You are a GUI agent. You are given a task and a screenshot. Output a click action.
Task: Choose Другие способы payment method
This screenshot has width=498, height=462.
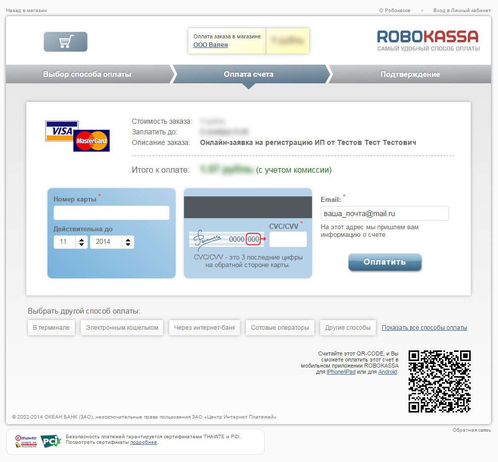tap(348, 328)
